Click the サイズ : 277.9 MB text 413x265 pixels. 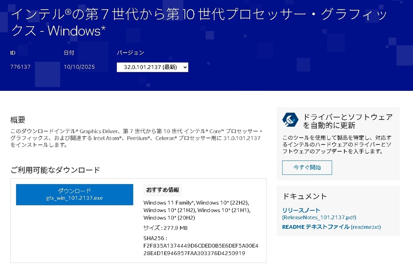point(165,228)
